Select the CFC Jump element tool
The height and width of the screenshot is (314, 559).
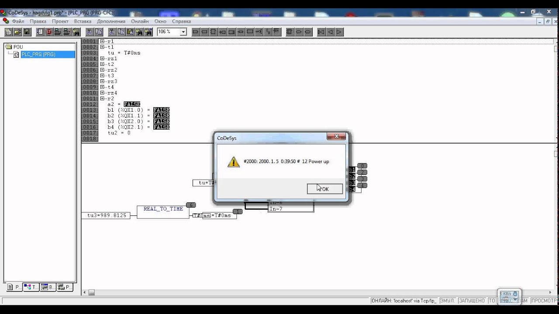pyautogui.click(x=223, y=32)
